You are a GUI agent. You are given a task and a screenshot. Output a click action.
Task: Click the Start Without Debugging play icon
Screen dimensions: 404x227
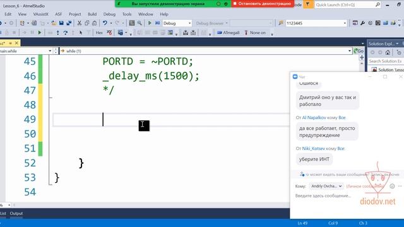click(x=150, y=23)
